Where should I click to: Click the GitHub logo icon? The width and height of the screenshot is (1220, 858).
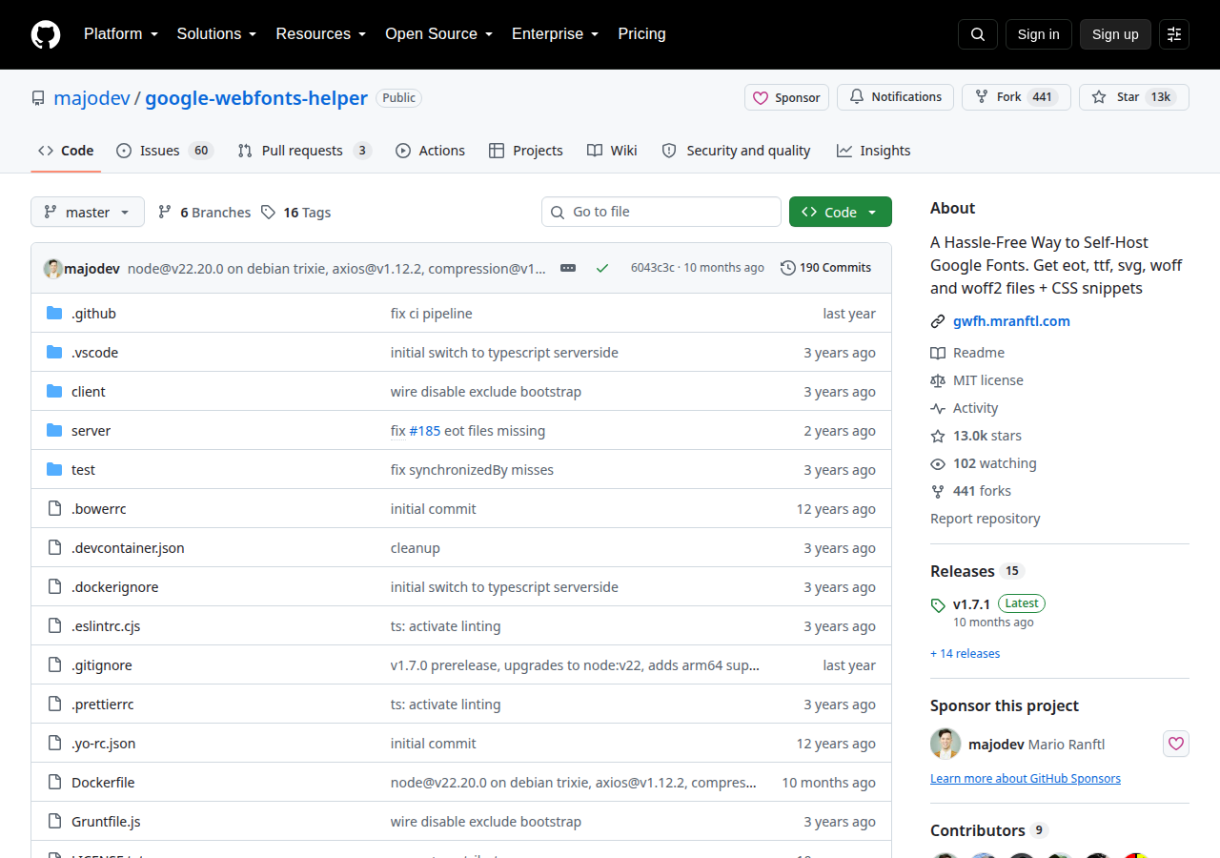point(46,34)
